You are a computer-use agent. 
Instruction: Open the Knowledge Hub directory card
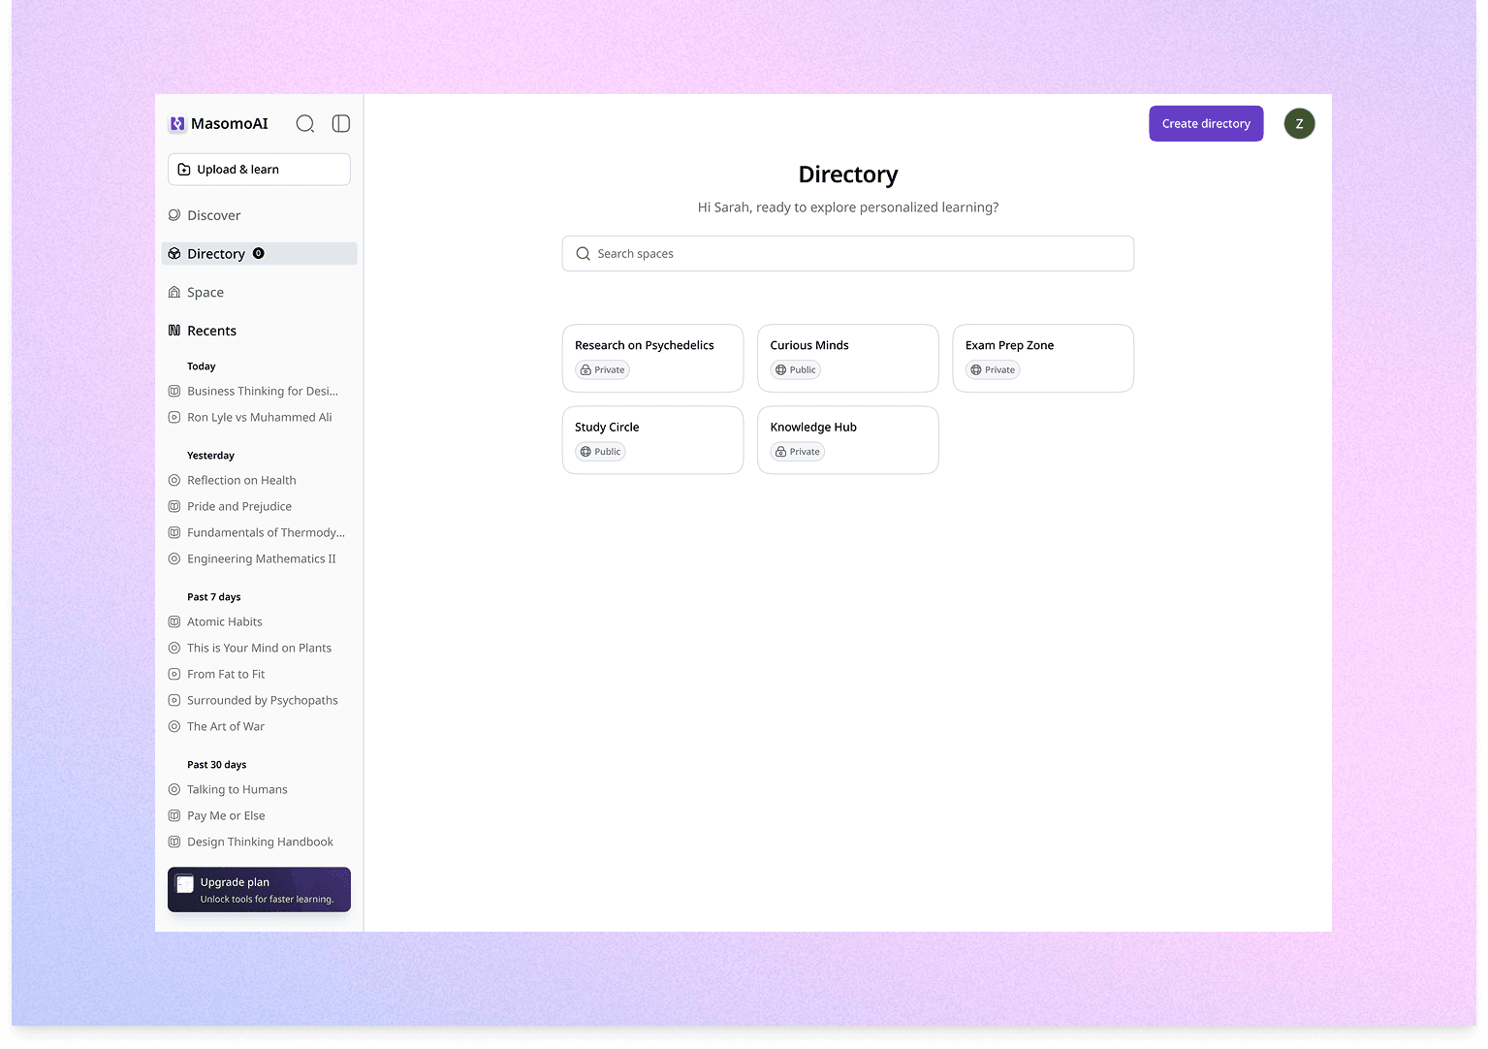pos(848,440)
